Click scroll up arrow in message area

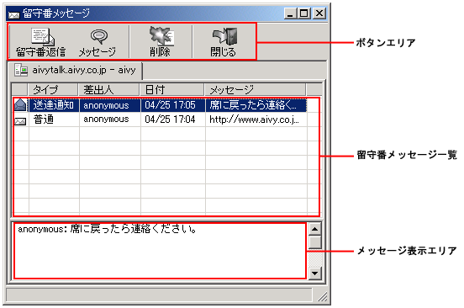click(x=315, y=229)
